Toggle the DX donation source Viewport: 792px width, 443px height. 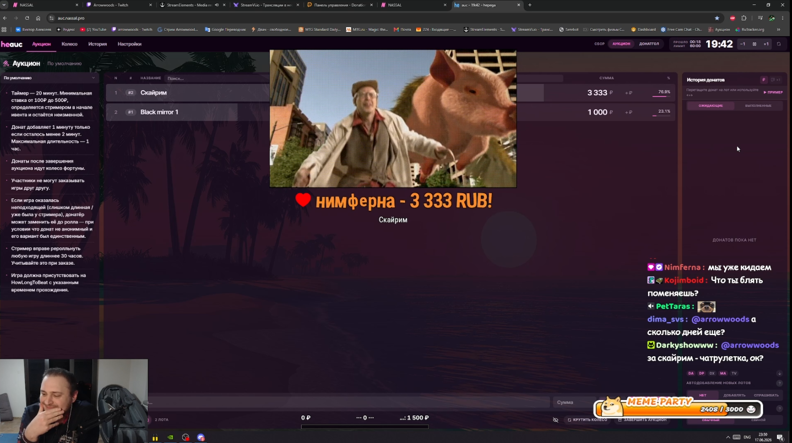713,373
